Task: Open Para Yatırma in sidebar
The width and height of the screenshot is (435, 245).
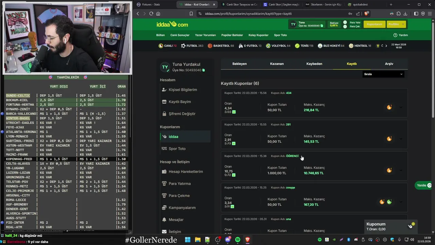Action: [179, 184]
